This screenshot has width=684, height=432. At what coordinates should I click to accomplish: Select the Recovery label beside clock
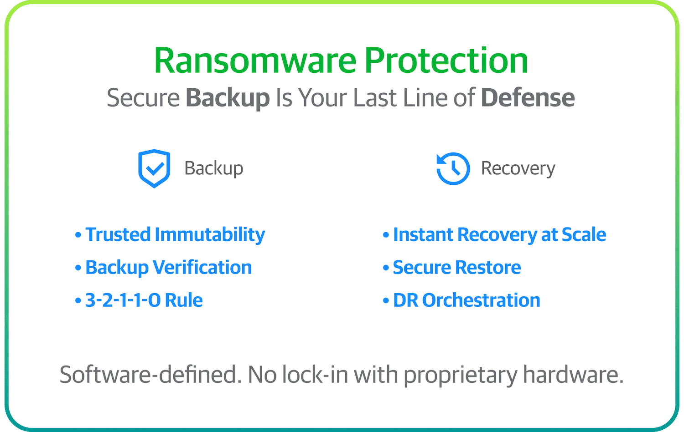click(518, 169)
